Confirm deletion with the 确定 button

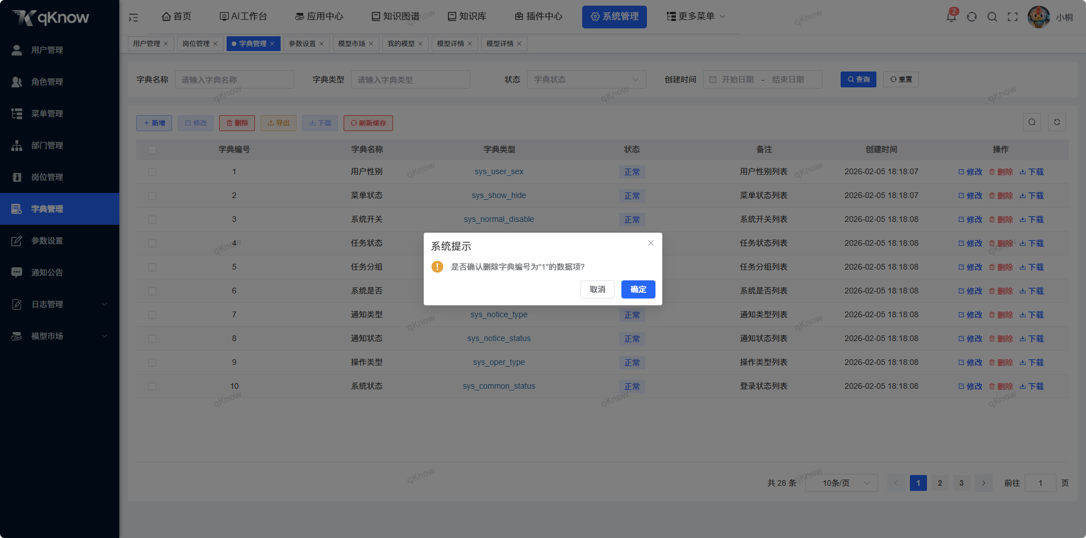(638, 289)
